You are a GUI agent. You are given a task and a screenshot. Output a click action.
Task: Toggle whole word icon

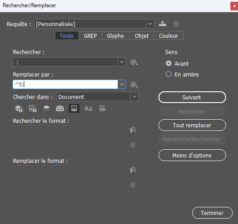(102, 108)
